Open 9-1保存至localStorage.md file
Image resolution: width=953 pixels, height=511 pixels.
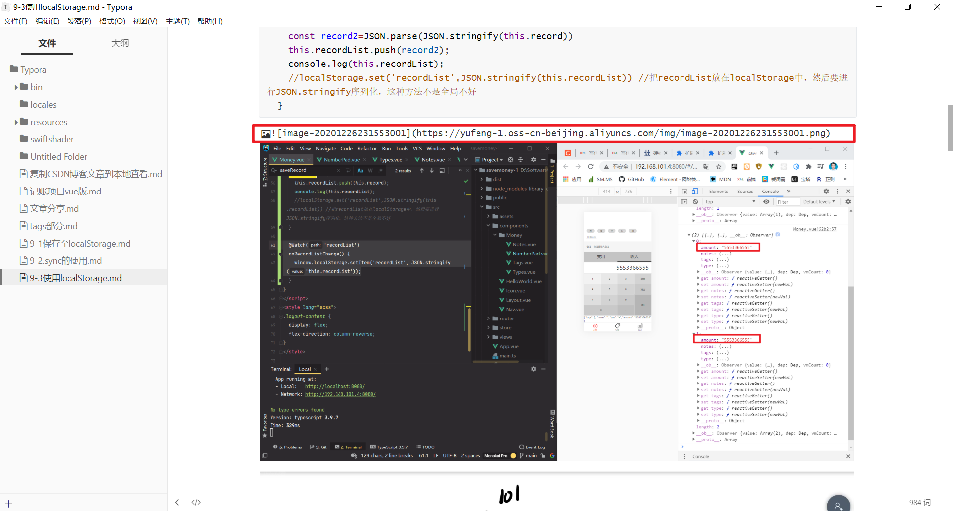tap(75, 244)
